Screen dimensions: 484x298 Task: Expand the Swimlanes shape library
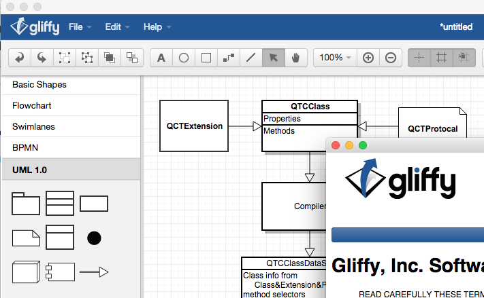tap(71, 126)
